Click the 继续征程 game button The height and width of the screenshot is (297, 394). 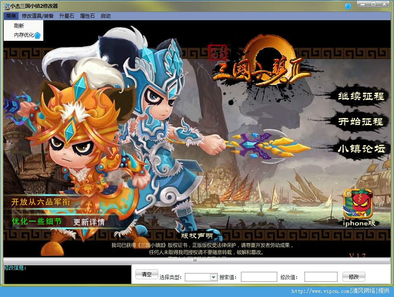[x=361, y=96]
